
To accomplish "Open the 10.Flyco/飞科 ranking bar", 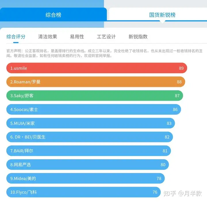I will coord(83,192).
